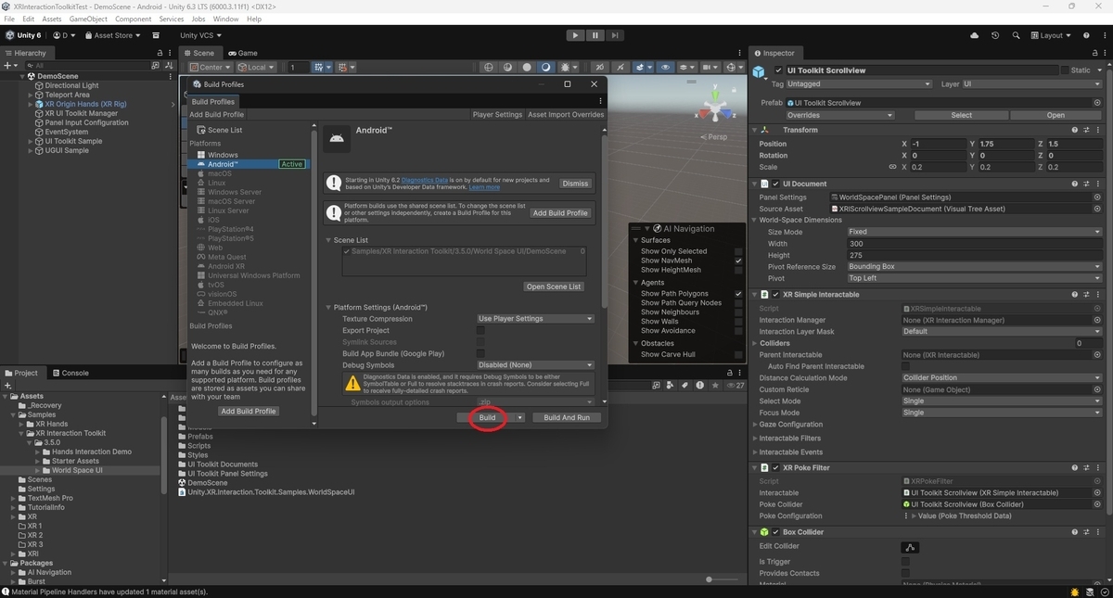Toggle XR Poke Filter component enabled checkbox
The width and height of the screenshot is (1113, 598).
tap(775, 467)
